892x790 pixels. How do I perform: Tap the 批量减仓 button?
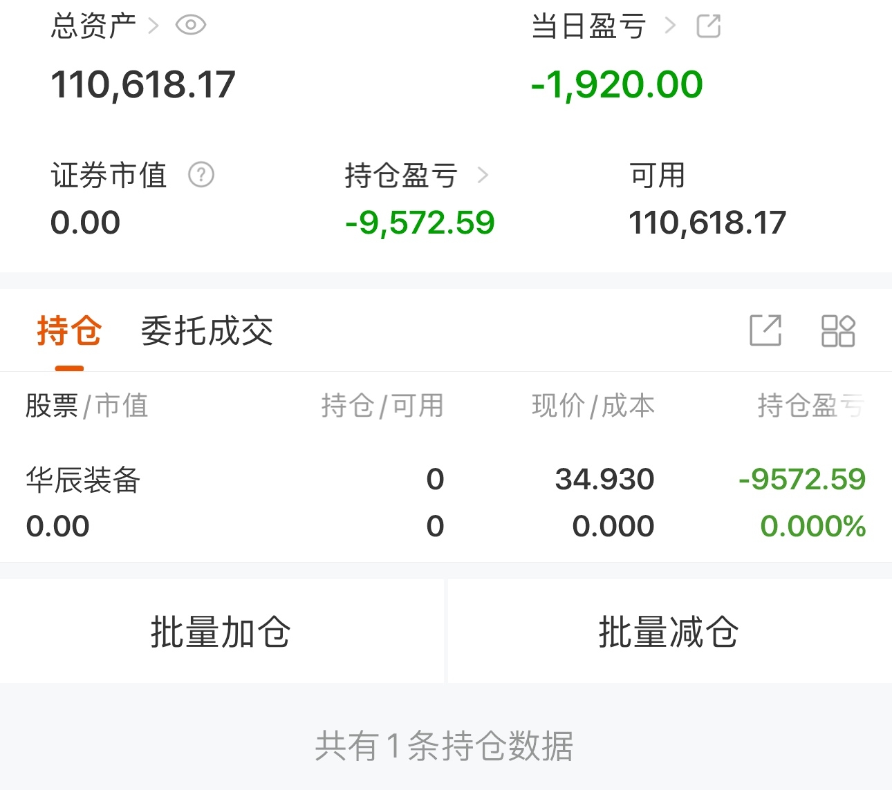tap(670, 632)
